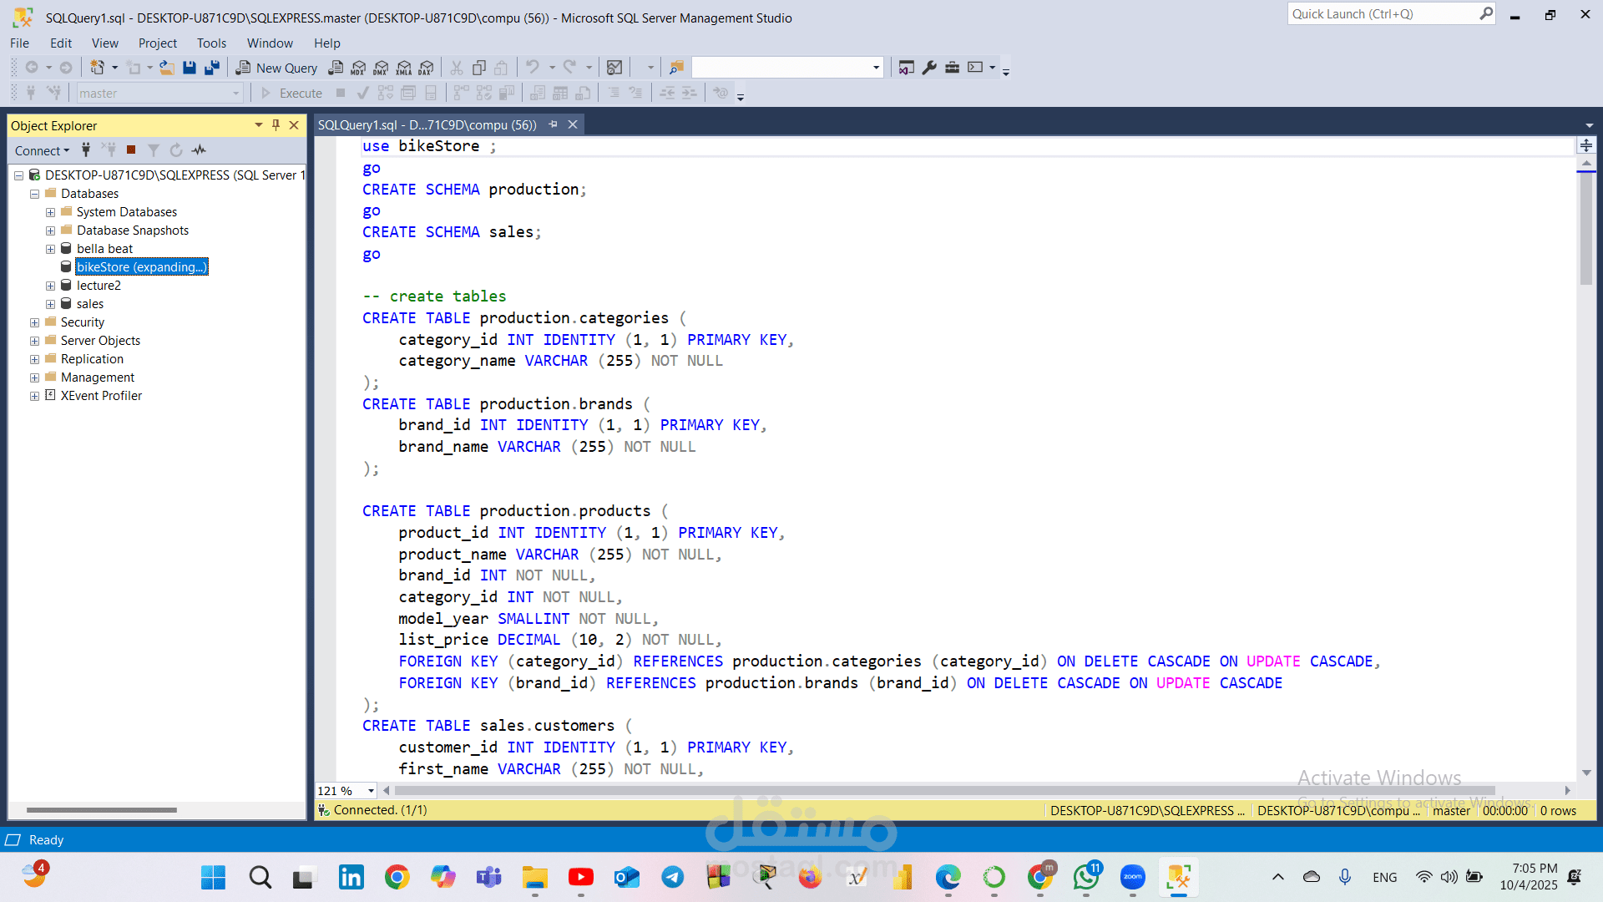Viewport: 1603px width, 902px height.
Task: Click the MDX query icon
Action: pos(358,68)
